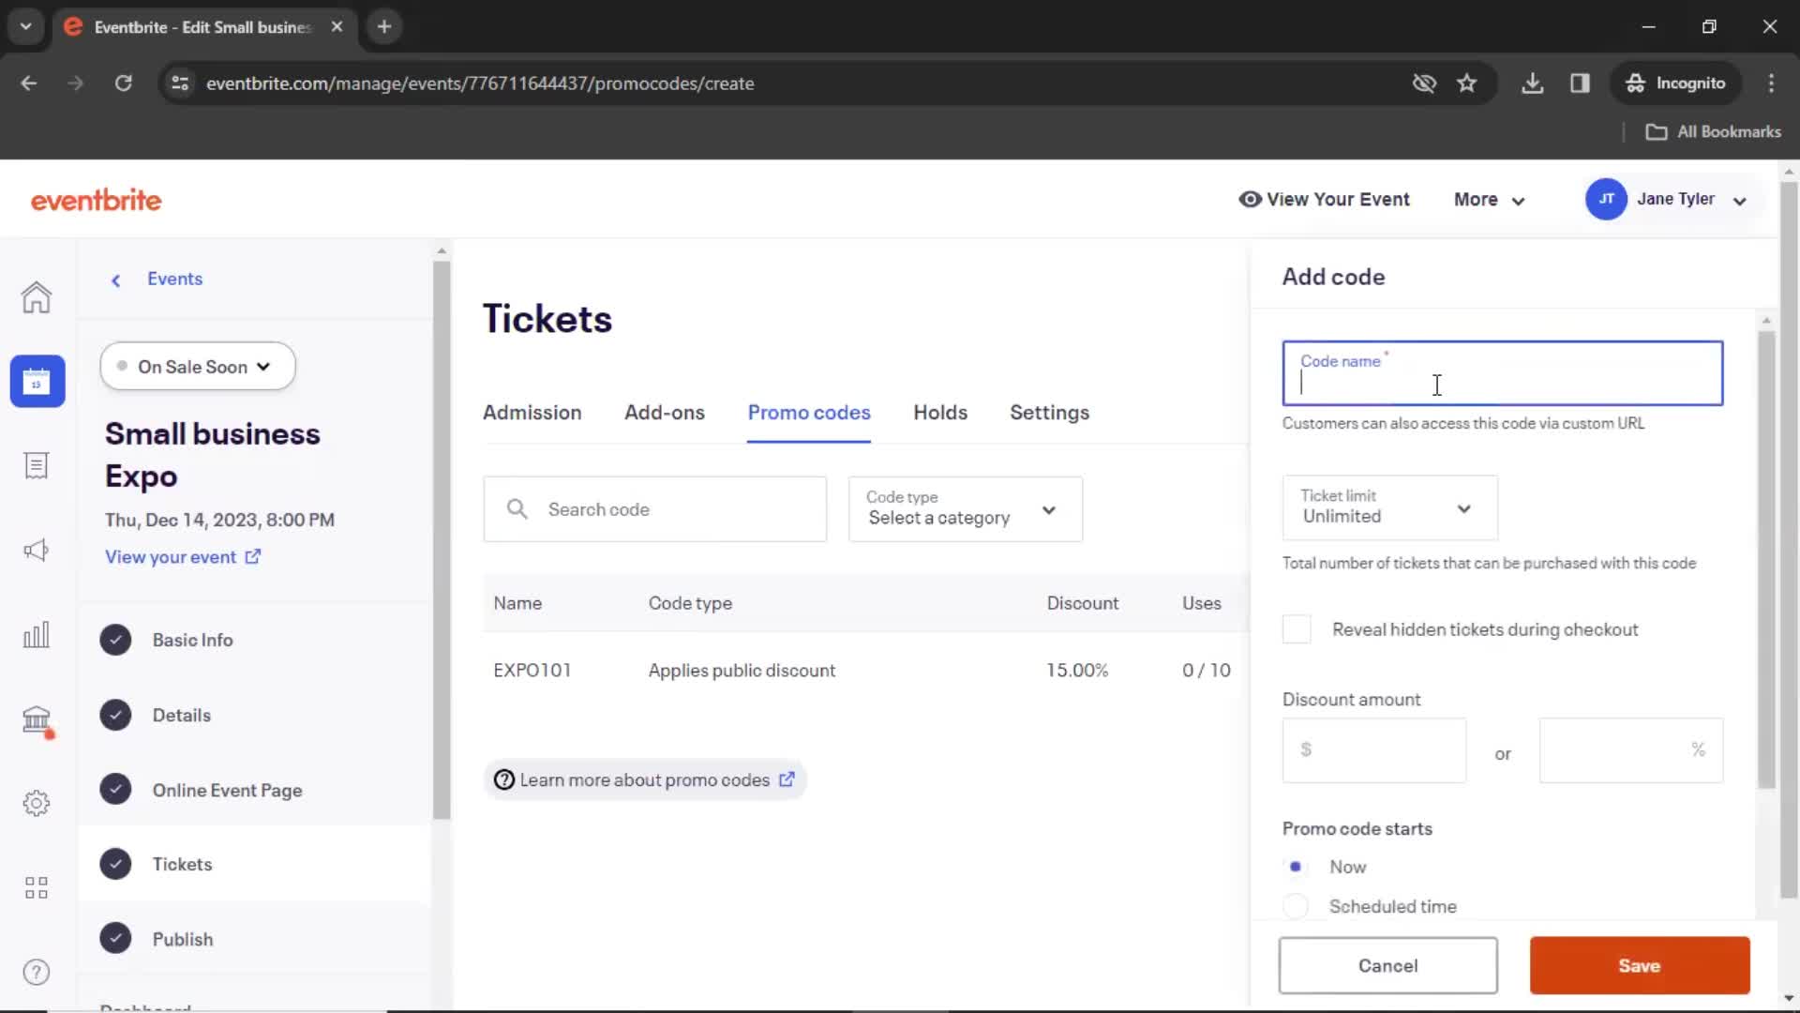
Task: Open Chrome three-dot menu
Action: (x=1771, y=83)
